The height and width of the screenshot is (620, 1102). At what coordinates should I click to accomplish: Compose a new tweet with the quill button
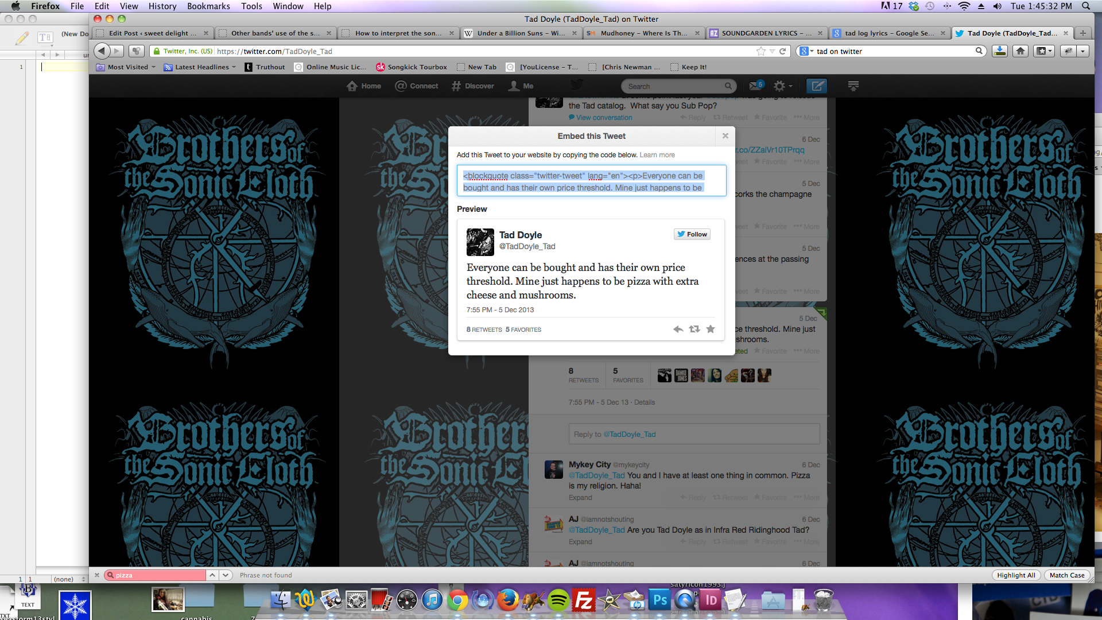817,86
